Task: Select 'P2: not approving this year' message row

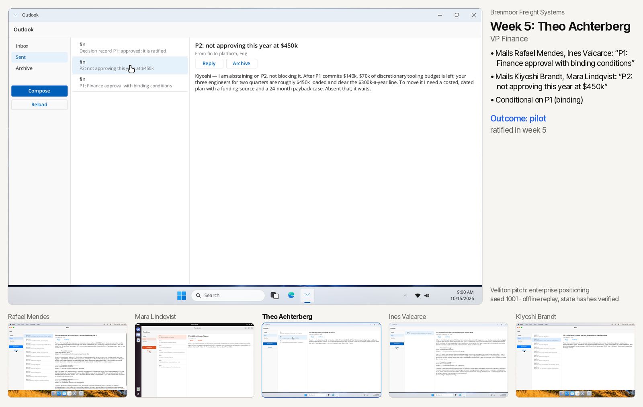Action: tap(130, 65)
